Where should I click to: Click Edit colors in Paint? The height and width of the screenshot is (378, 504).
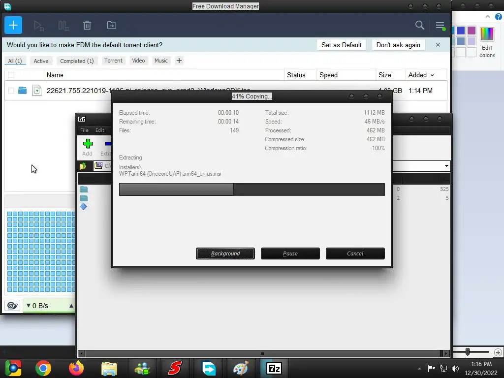pyautogui.click(x=487, y=42)
